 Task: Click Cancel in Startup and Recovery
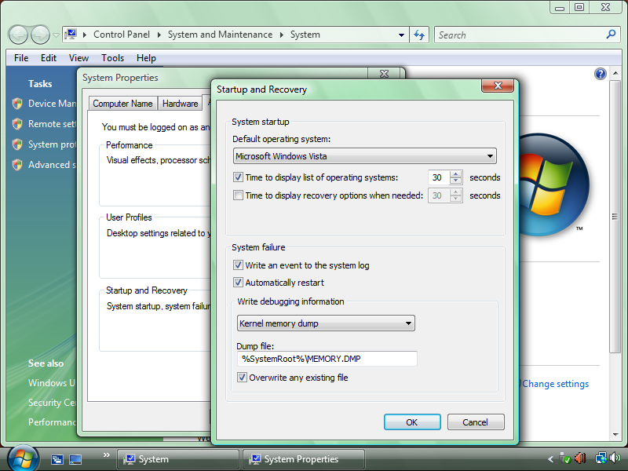pos(476,422)
